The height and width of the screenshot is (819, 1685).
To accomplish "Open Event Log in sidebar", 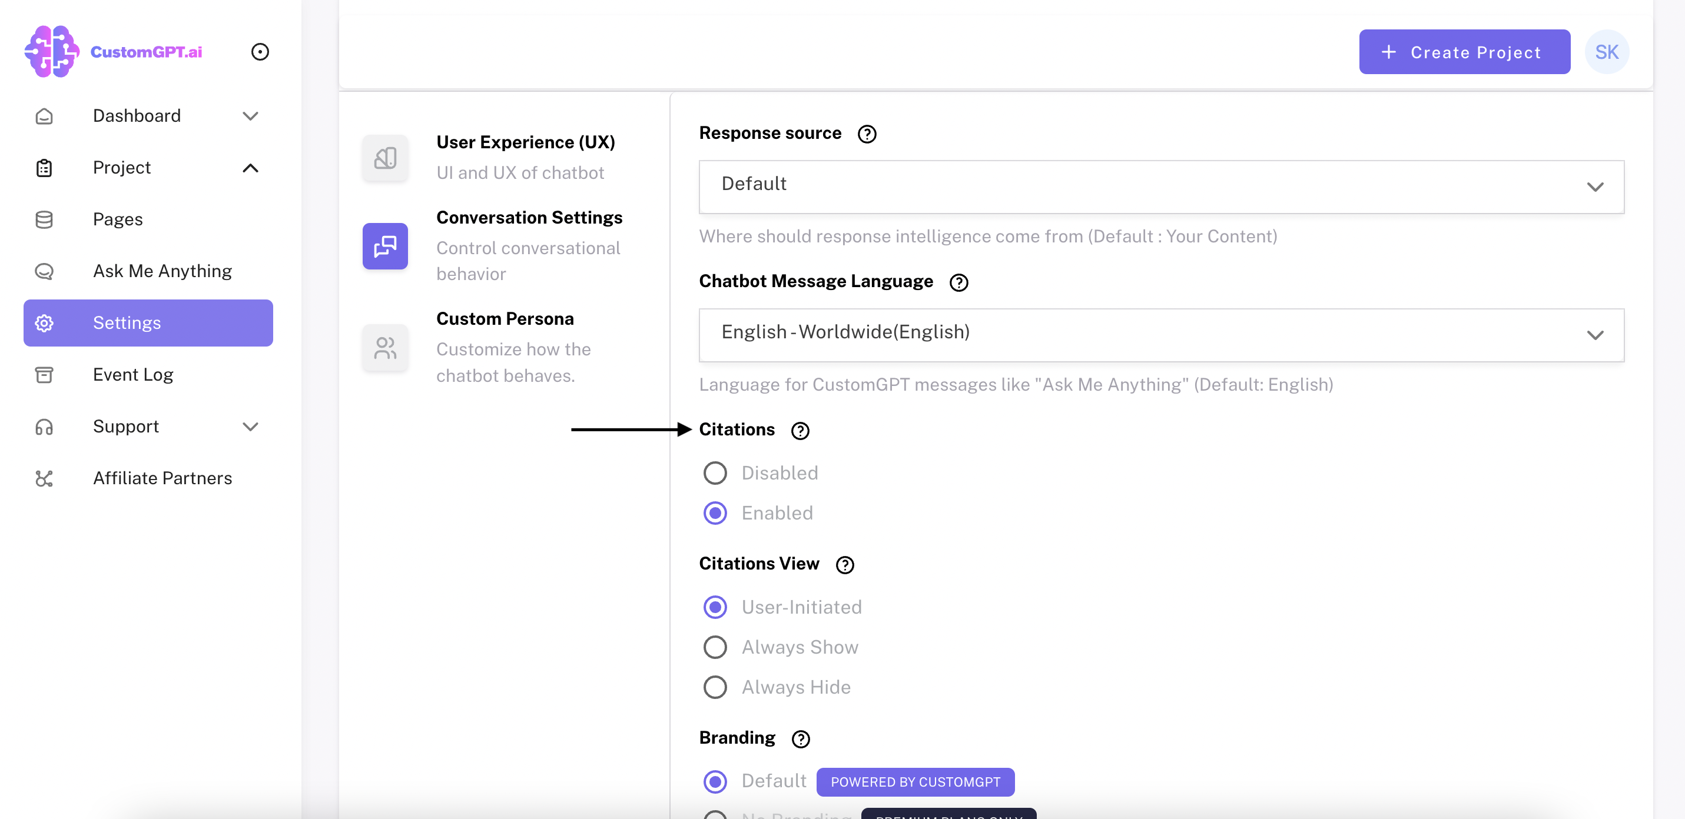I will pos(133,375).
